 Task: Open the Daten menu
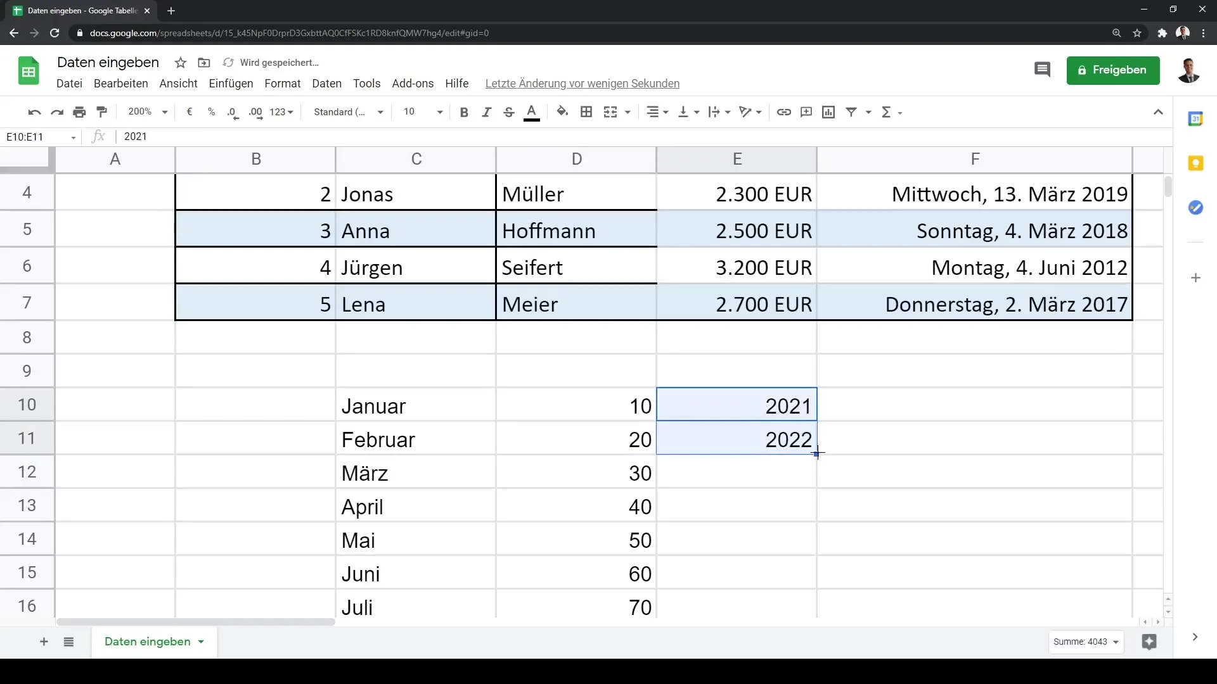click(x=326, y=84)
